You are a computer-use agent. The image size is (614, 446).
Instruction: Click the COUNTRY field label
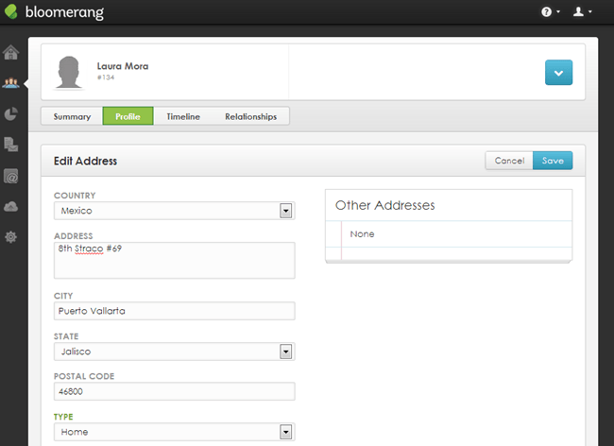point(75,196)
